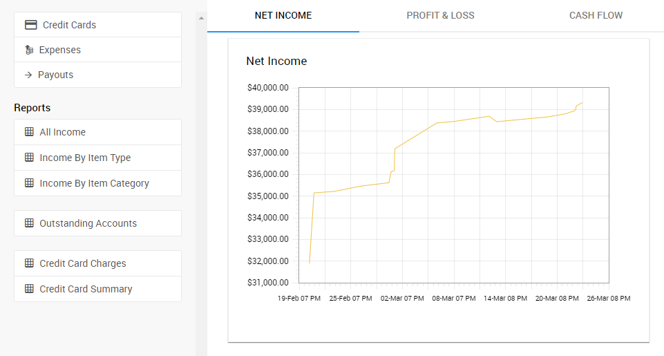Switch to the Cash Flow tab
664x356 pixels.
point(596,15)
